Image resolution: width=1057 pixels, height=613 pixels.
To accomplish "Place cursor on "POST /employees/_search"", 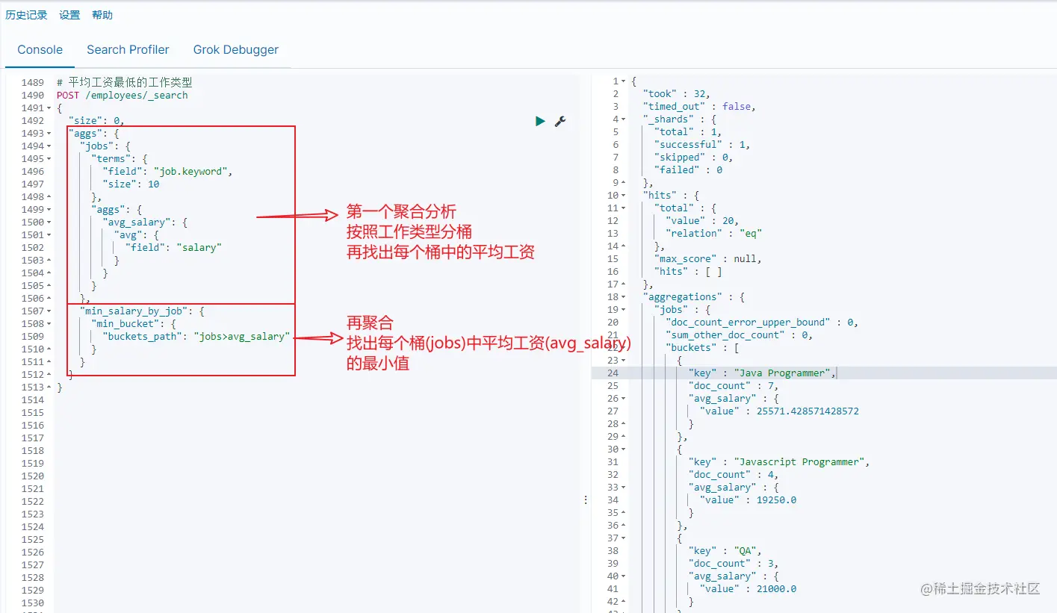I will 123,96.
